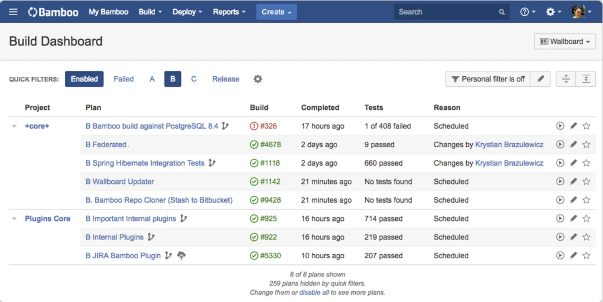Toggle the A quick filter
The width and height of the screenshot is (603, 302).
coord(152,79)
